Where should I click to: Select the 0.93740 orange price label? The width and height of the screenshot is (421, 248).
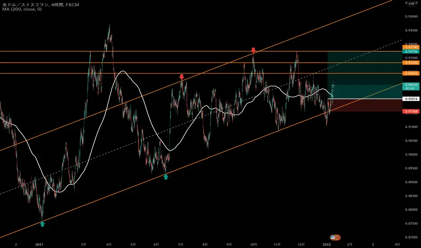click(x=411, y=47)
